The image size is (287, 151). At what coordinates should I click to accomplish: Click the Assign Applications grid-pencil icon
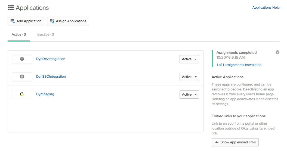(52, 21)
